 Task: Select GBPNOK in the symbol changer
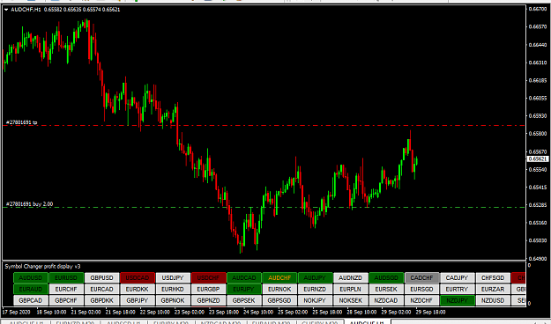pyautogui.click(x=173, y=300)
